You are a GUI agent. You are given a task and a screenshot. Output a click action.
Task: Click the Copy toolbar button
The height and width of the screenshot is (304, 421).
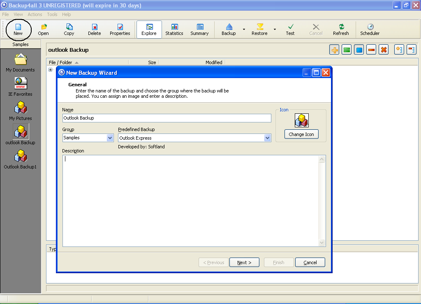pyautogui.click(x=69, y=30)
